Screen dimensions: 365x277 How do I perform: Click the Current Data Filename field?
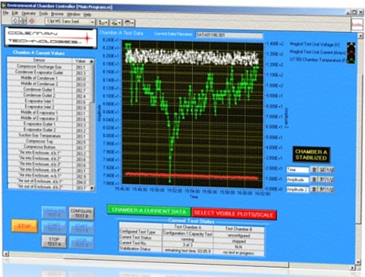click(229, 35)
